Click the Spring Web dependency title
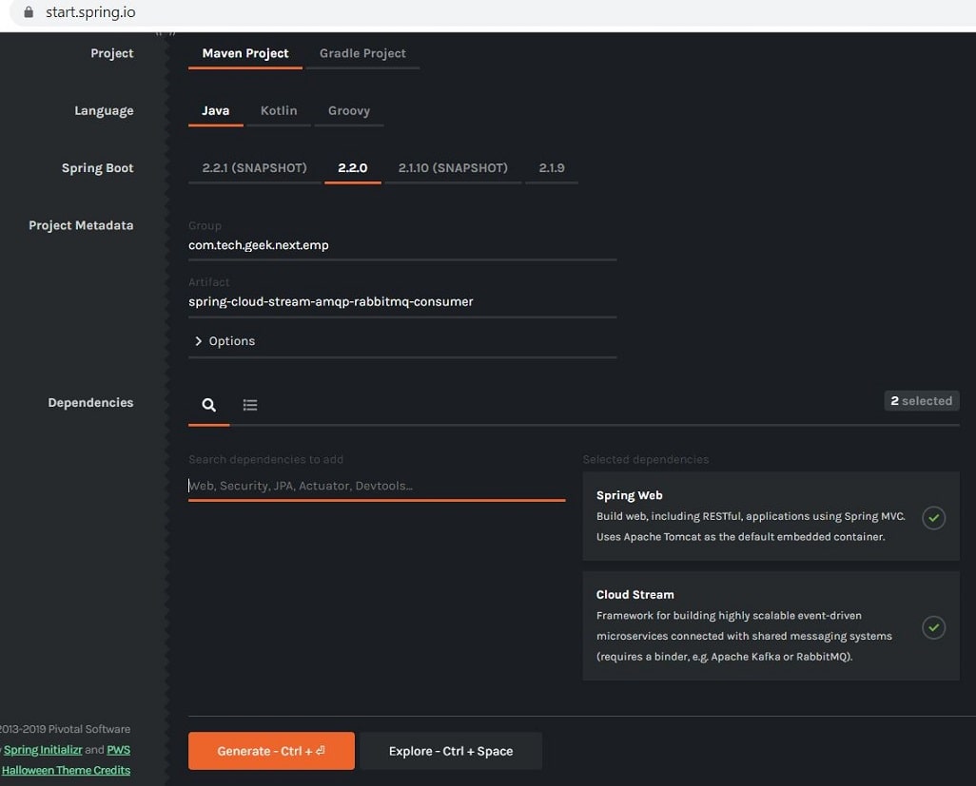The height and width of the screenshot is (786, 976). pos(630,495)
